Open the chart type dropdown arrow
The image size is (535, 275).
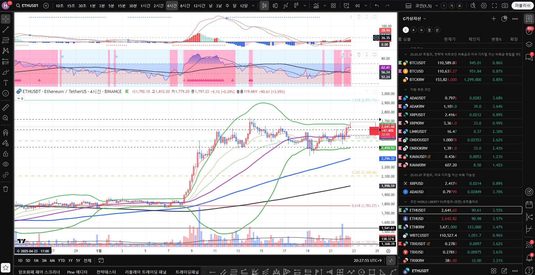(305, 6)
